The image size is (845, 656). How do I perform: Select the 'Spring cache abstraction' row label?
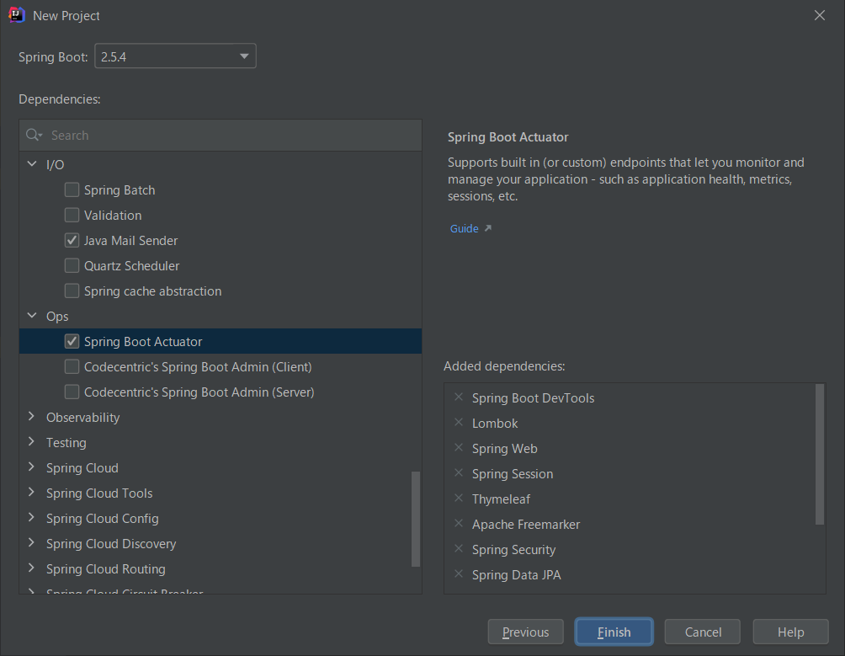[152, 291]
